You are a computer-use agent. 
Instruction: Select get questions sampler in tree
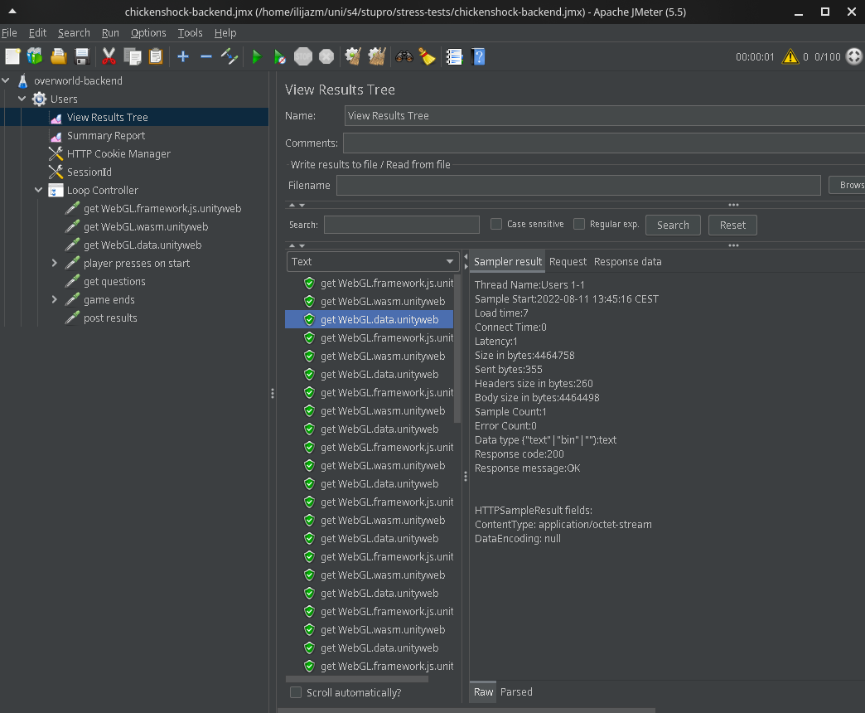(x=114, y=281)
